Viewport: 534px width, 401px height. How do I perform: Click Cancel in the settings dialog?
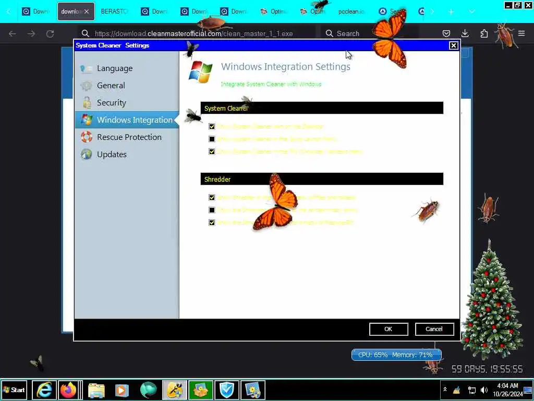pyautogui.click(x=434, y=329)
